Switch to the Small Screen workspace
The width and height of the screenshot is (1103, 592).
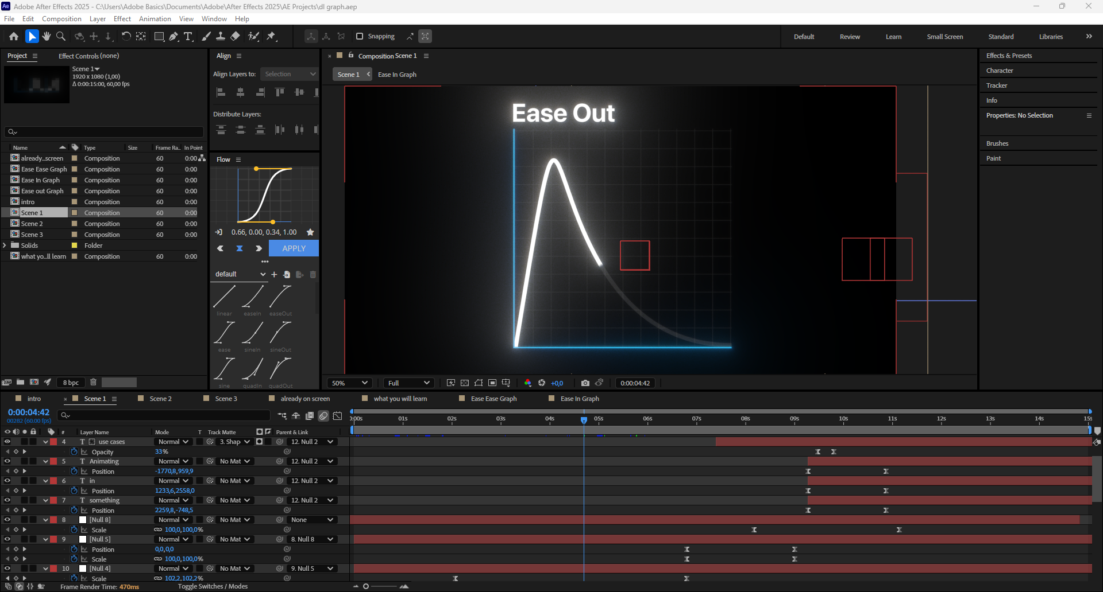tap(944, 37)
